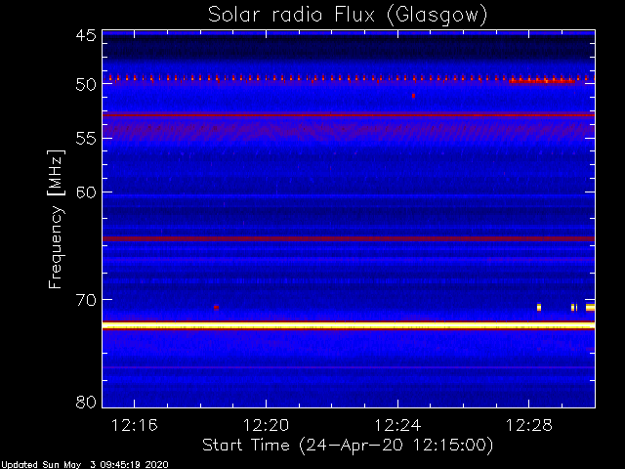625x469 pixels.
Task: Click the "12:28" time tick label
Action: 529,426
